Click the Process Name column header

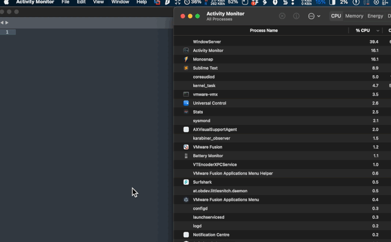point(263,31)
